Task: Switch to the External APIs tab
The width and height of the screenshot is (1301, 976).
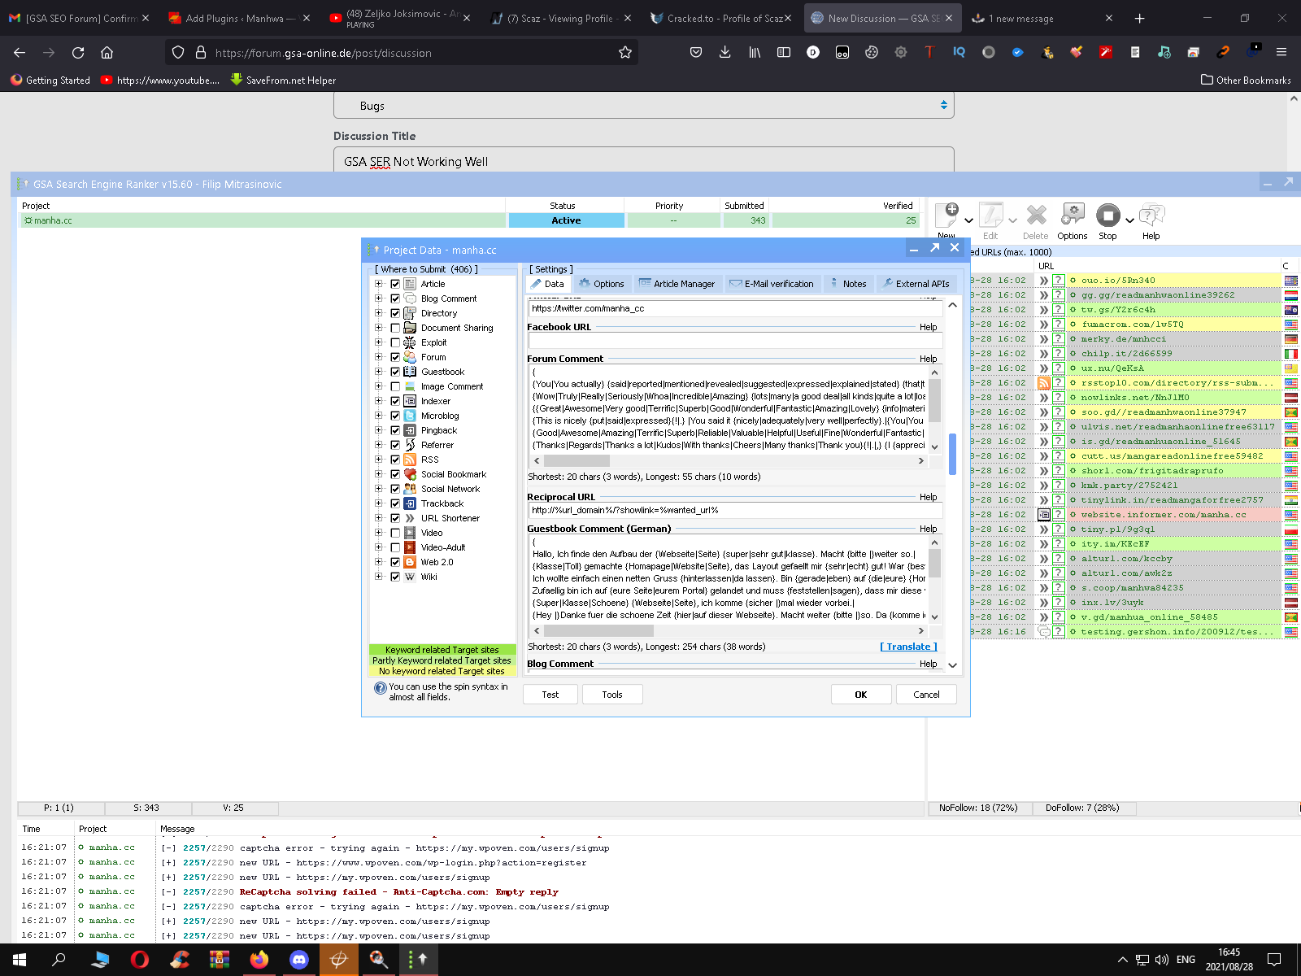Action: tap(916, 284)
